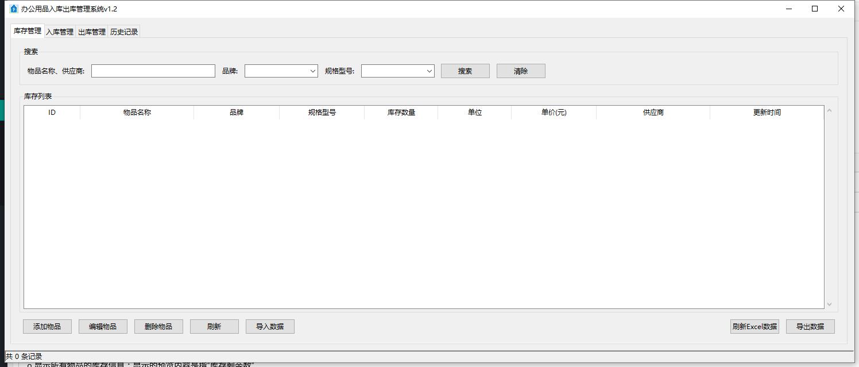Image resolution: width=859 pixels, height=367 pixels.
Task: Open 导入数据 to import data
Action: 270,326
